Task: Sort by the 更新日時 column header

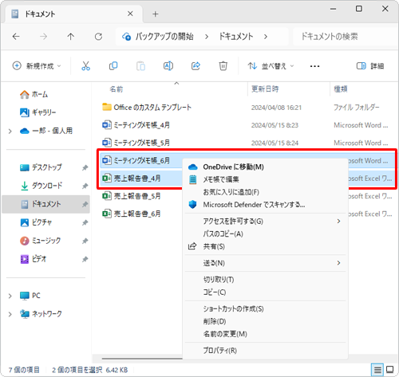Action: (x=265, y=89)
